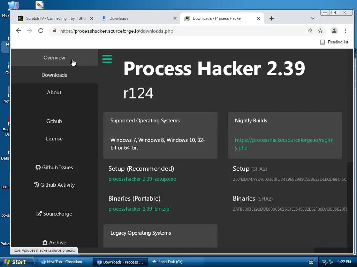357x267 pixels.
Task: Open the Archive sidebar link
Action: 54,242
